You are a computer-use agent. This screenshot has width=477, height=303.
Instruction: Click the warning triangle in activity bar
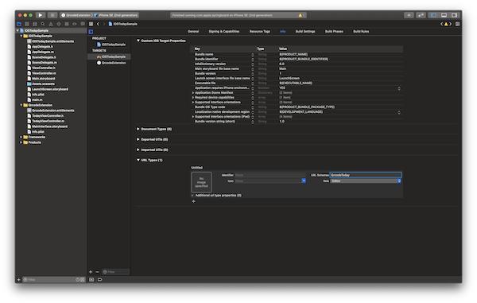(x=301, y=15)
